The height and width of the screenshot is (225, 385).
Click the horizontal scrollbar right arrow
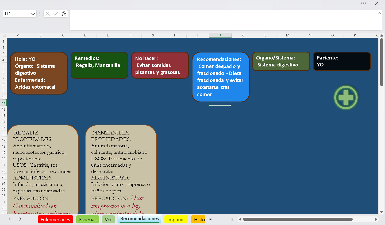(x=376, y=219)
